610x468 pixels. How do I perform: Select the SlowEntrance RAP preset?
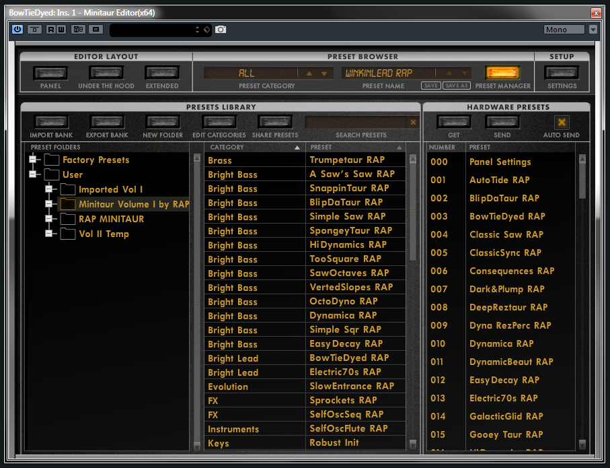tap(356, 386)
